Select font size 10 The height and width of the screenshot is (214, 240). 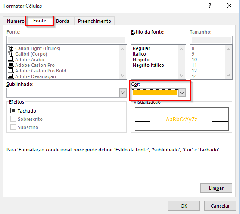point(194,60)
